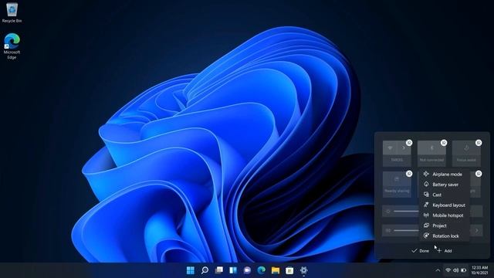Click Done to finish editing quick settings

click(x=420, y=251)
